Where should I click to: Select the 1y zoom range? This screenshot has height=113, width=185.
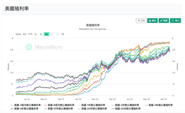(35, 34)
